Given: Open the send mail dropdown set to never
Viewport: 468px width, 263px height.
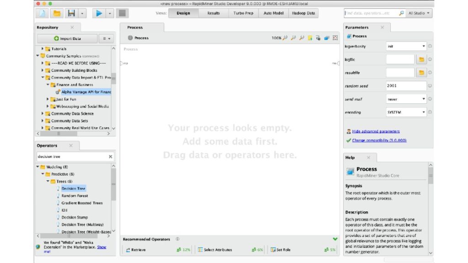Looking at the screenshot, I should pos(406,99).
